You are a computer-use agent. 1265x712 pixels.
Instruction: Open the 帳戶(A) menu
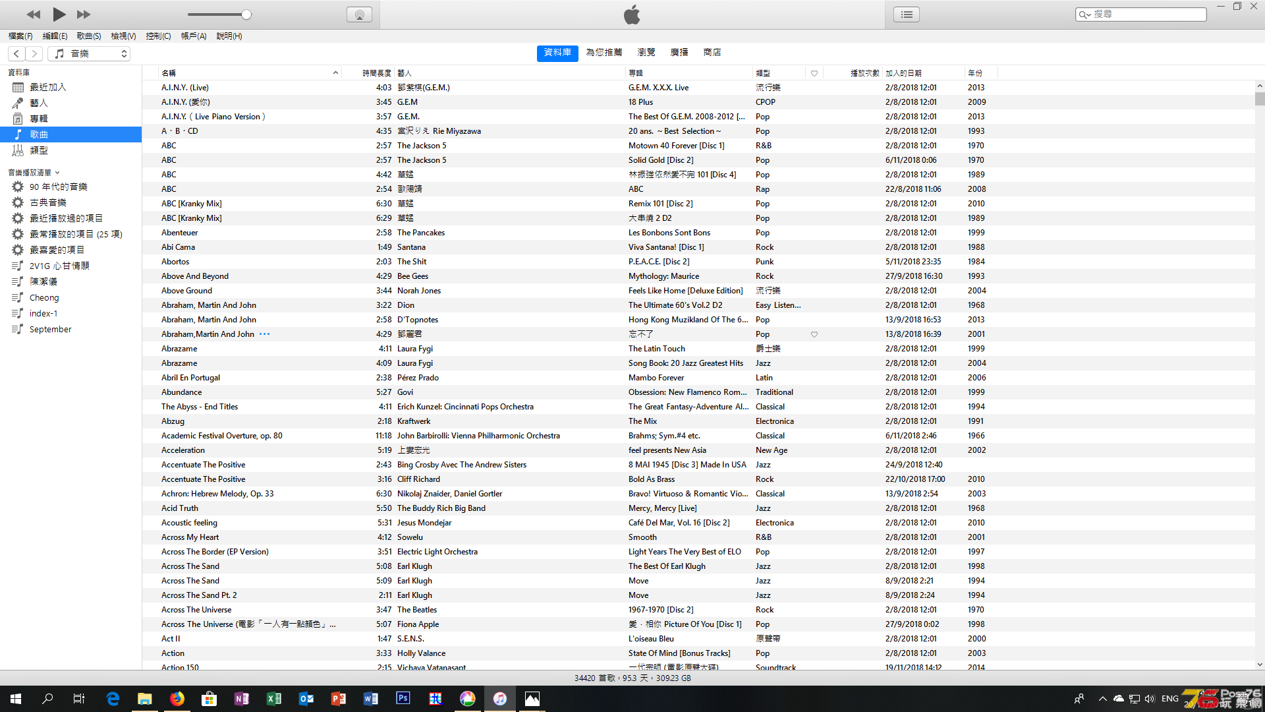194,36
